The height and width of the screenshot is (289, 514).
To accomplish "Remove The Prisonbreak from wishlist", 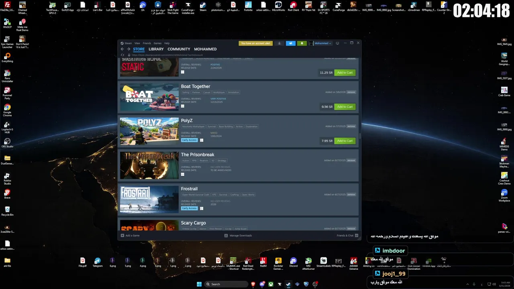I will tap(351, 161).
